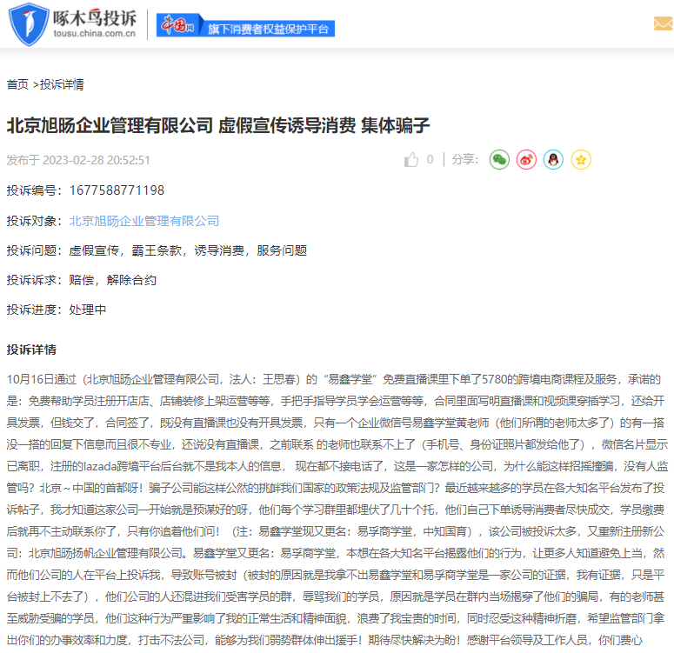Share to Weibo icon
This screenshot has height=653, width=674.
(x=526, y=160)
